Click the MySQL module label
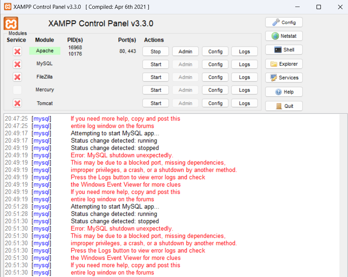The height and width of the screenshot is (277, 348). [45, 63]
